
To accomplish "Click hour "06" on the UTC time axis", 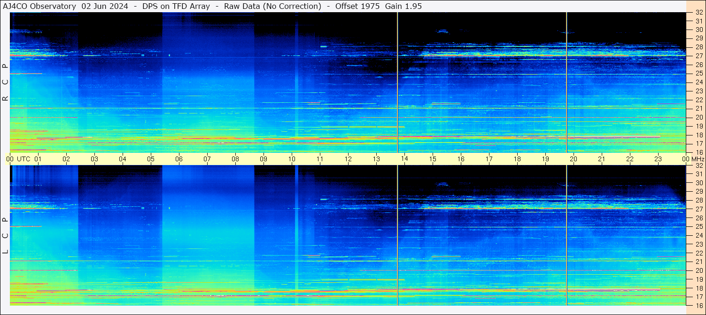I will click(179, 159).
